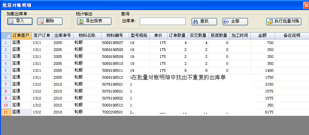
Task: Click the document icon on 导入
Action: (11, 22)
